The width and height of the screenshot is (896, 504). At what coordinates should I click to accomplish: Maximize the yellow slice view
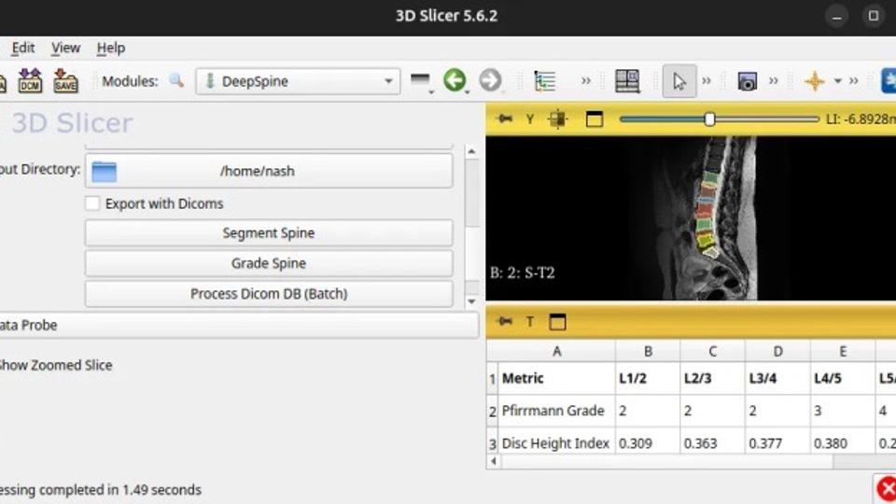[595, 119]
